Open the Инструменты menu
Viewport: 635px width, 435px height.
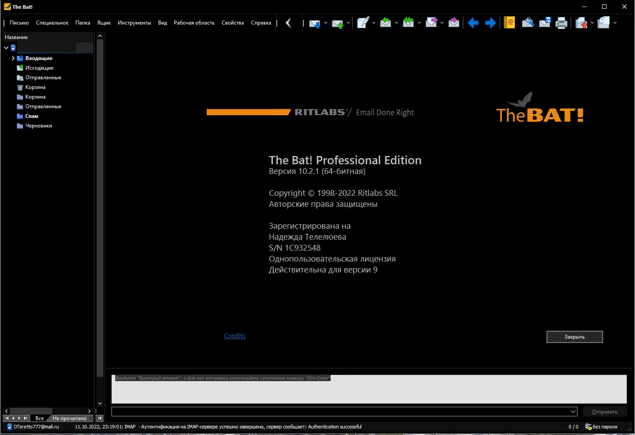(134, 22)
